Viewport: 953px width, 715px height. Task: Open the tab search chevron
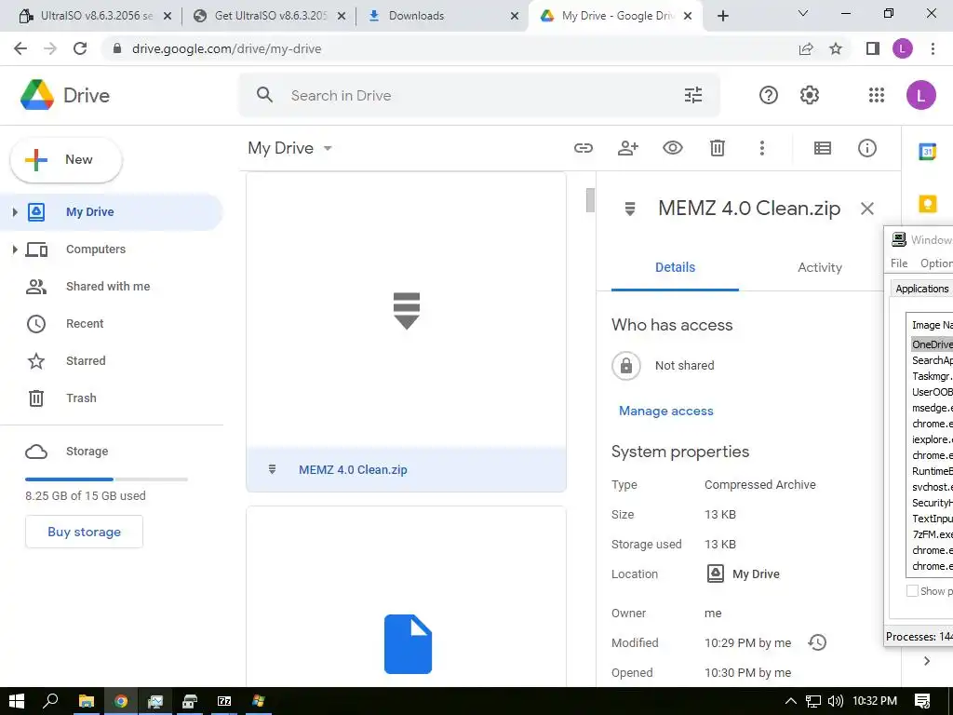[802, 14]
